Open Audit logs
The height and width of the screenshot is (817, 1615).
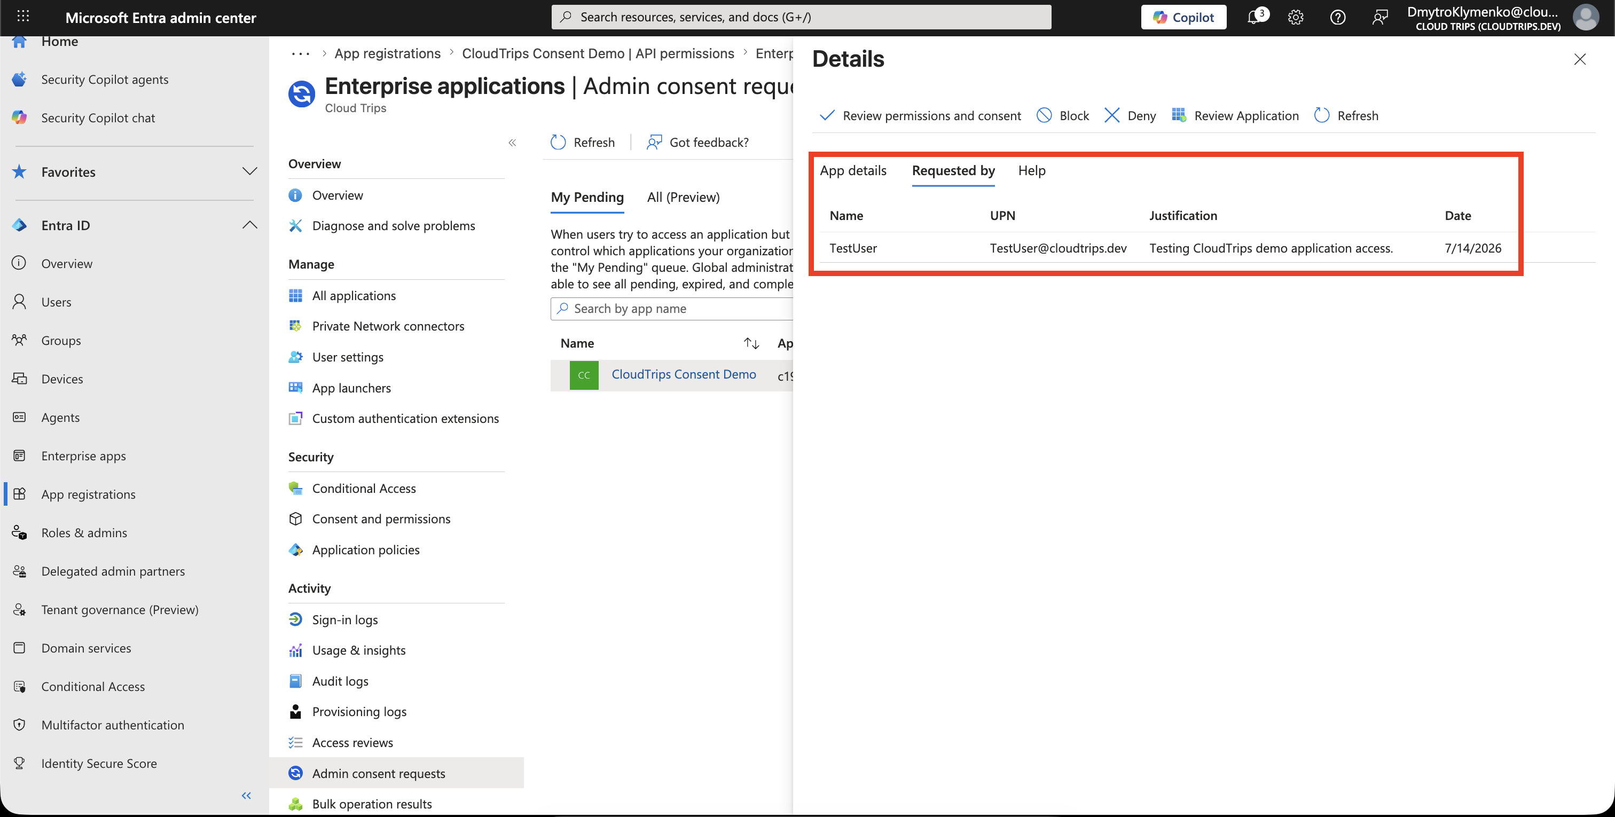coord(340,680)
